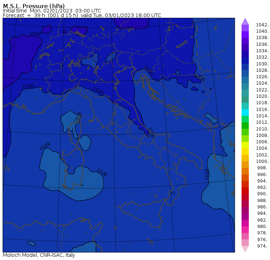Click the 'L' marker over southern Sardinia
Image resolution: width=270 pixels, height=260 pixels.
click(x=82, y=185)
